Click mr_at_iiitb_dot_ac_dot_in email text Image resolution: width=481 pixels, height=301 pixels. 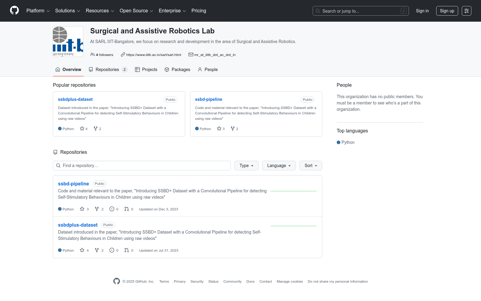(x=215, y=55)
